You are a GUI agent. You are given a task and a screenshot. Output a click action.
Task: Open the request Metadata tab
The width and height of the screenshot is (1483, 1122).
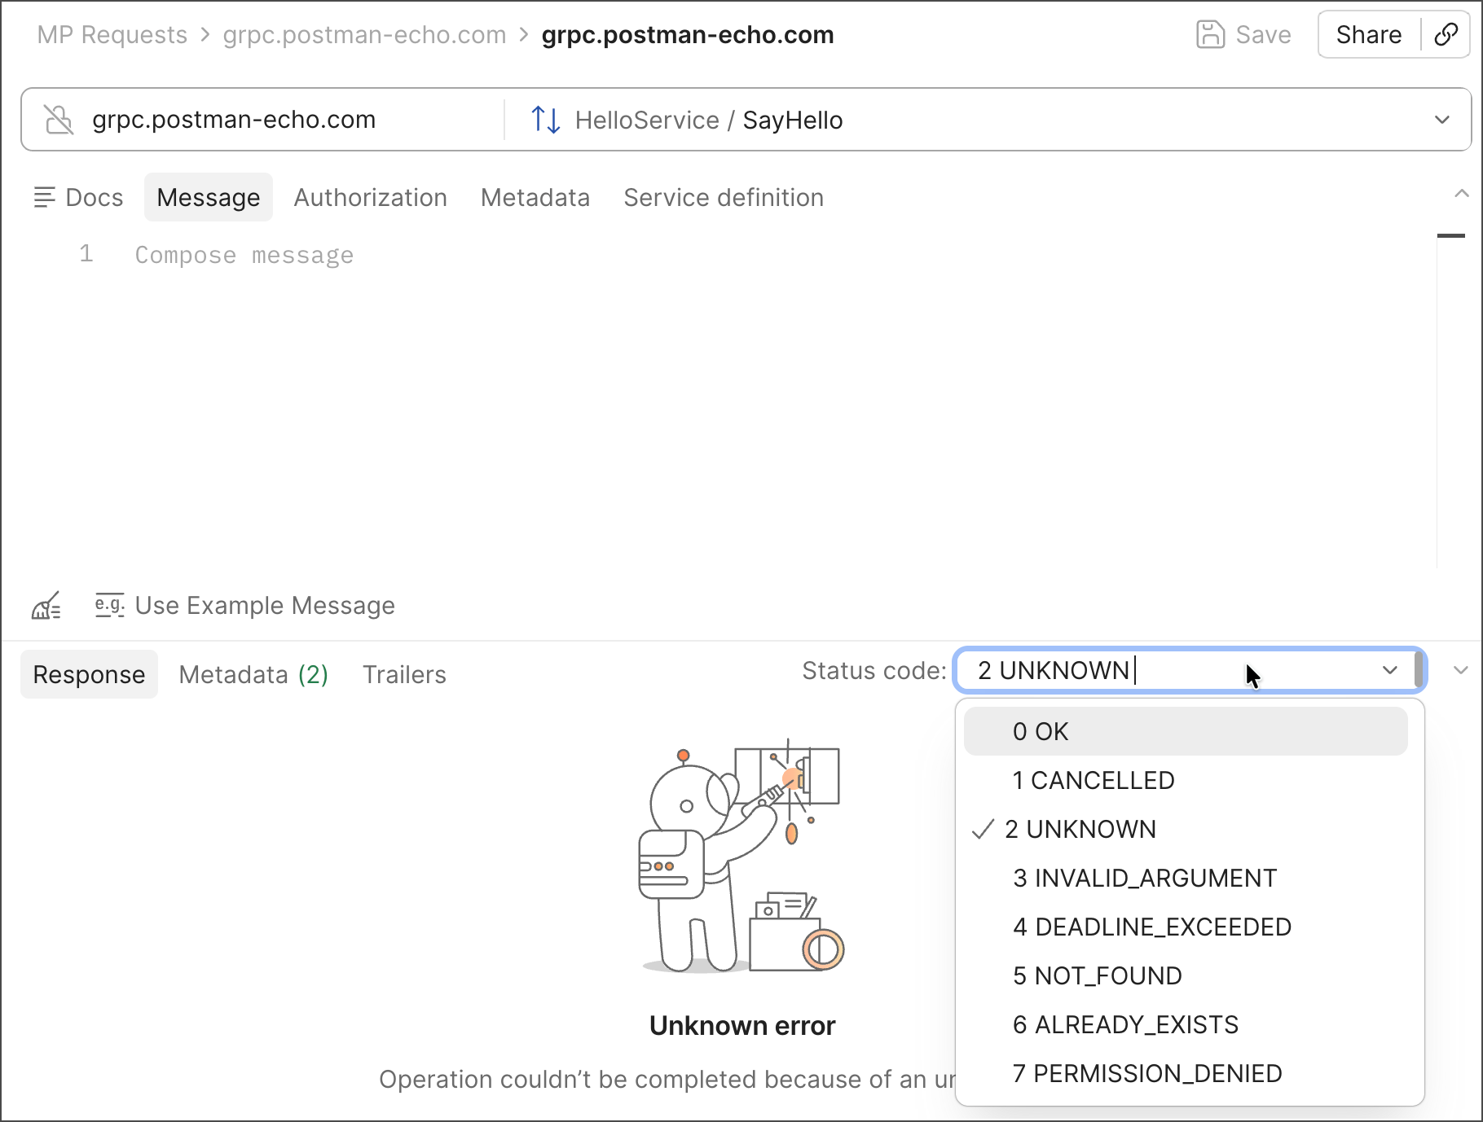tap(535, 197)
